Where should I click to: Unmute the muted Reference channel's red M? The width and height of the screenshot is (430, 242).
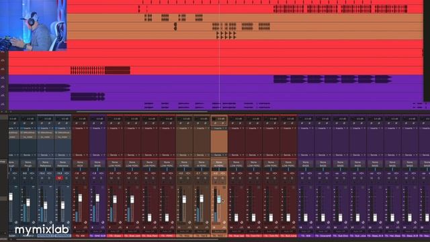(59, 178)
